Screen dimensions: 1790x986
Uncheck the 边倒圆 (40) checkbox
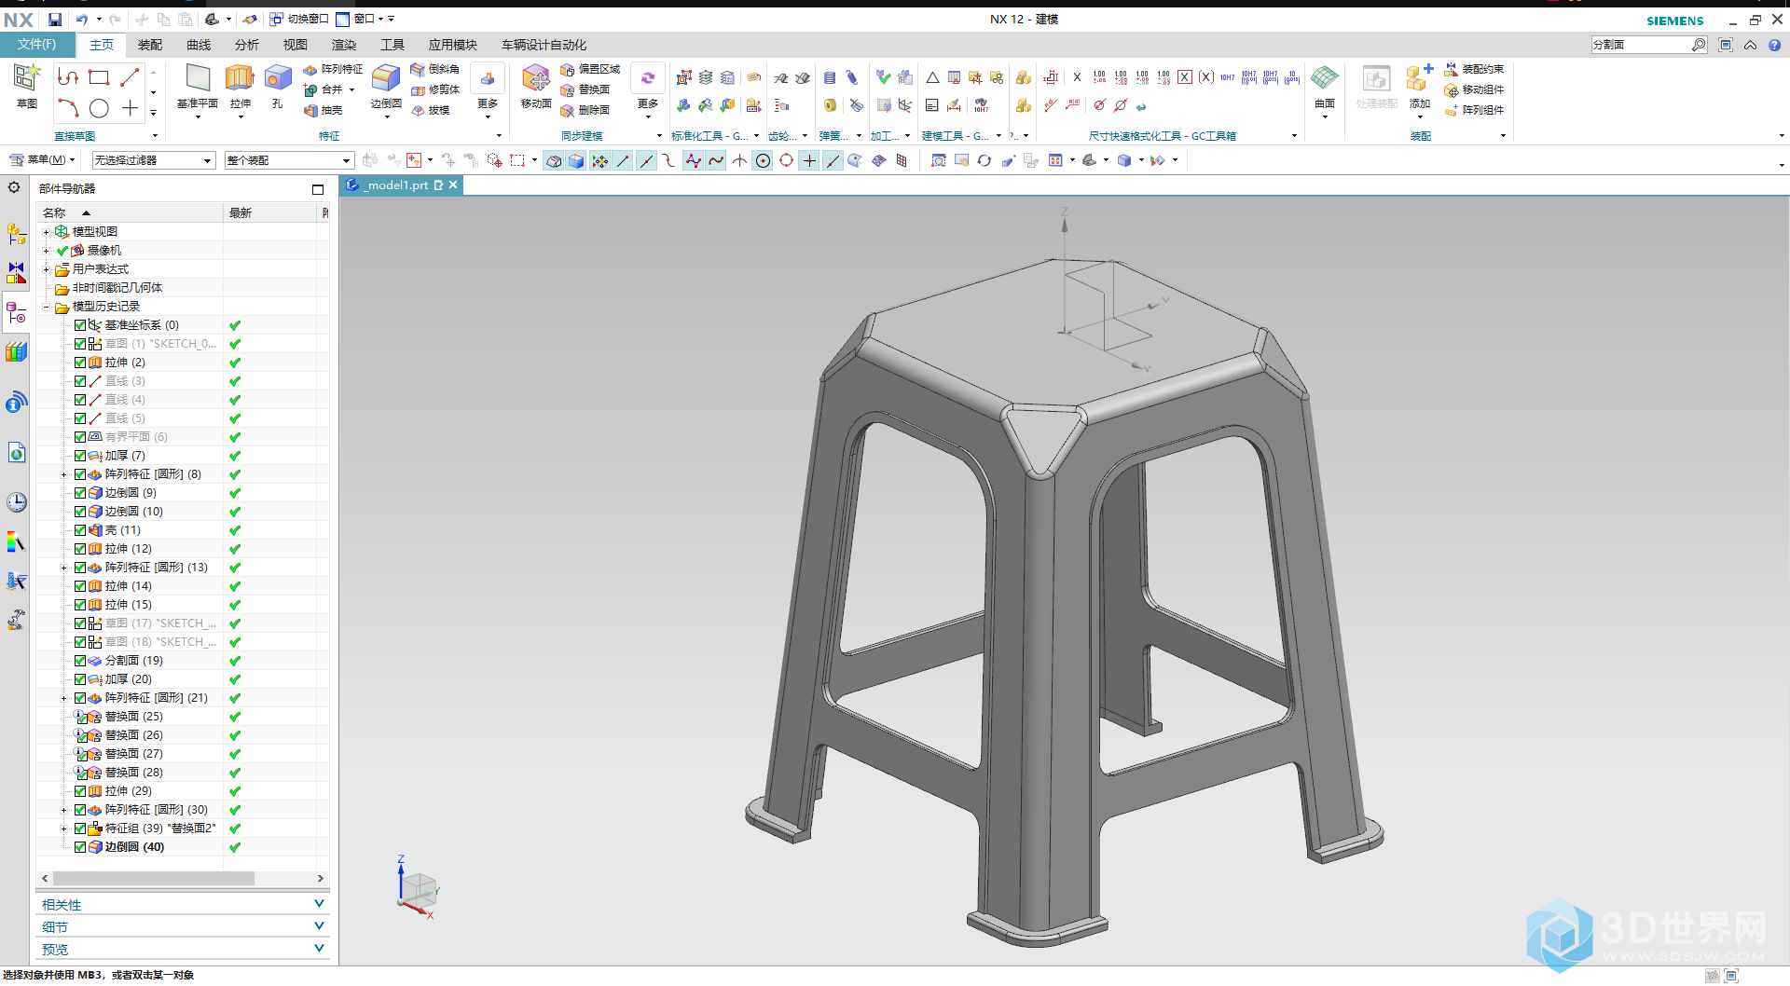click(x=80, y=847)
